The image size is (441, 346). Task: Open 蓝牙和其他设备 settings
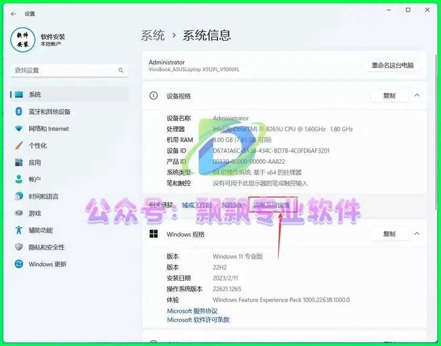49,112
